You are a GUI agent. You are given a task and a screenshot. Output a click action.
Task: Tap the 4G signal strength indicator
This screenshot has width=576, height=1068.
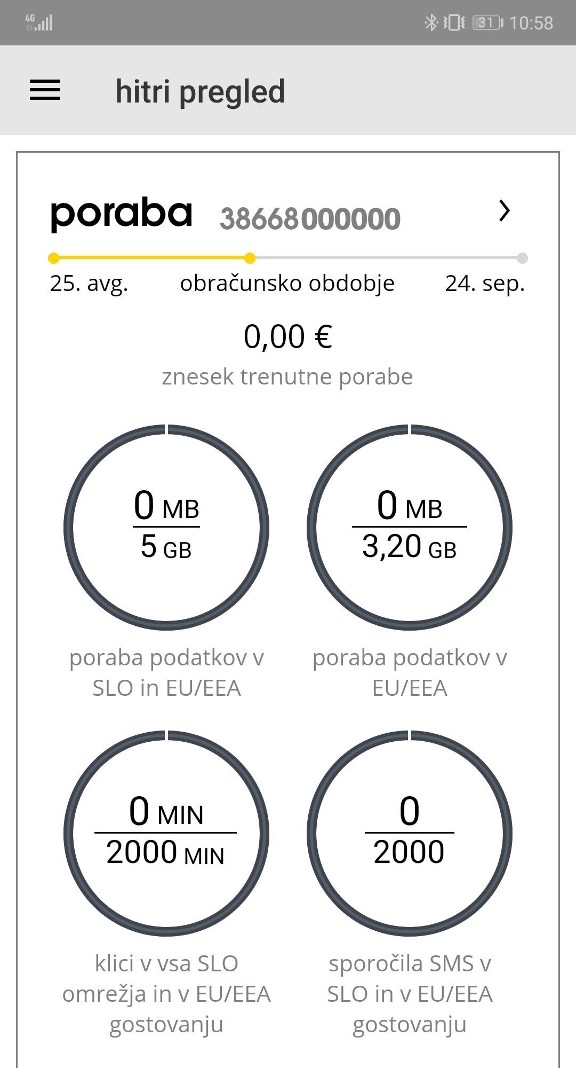click(x=39, y=22)
